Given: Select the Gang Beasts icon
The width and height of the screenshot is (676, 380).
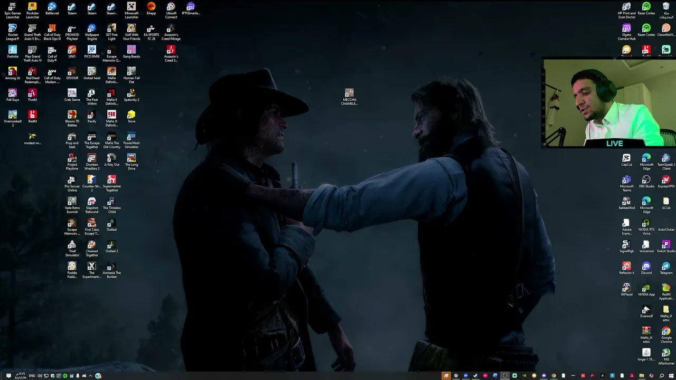Looking at the screenshot, I should click(x=132, y=52).
